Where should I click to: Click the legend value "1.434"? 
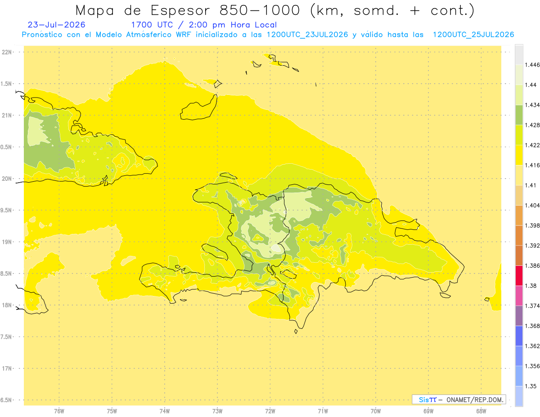coord(532,105)
